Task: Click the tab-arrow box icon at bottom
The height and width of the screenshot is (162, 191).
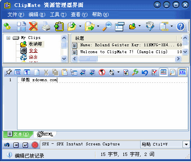Action: [x=16, y=145]
